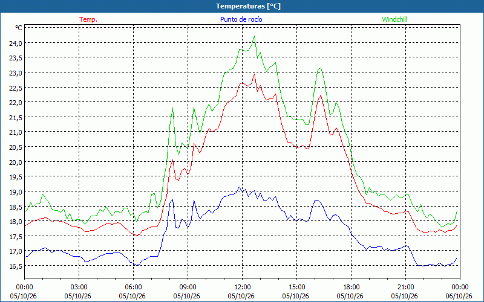Image resolution: width=484 pixels, height=302 pixels.
Task: Click the 24,0 y-axis label
Action: point(16,43)
